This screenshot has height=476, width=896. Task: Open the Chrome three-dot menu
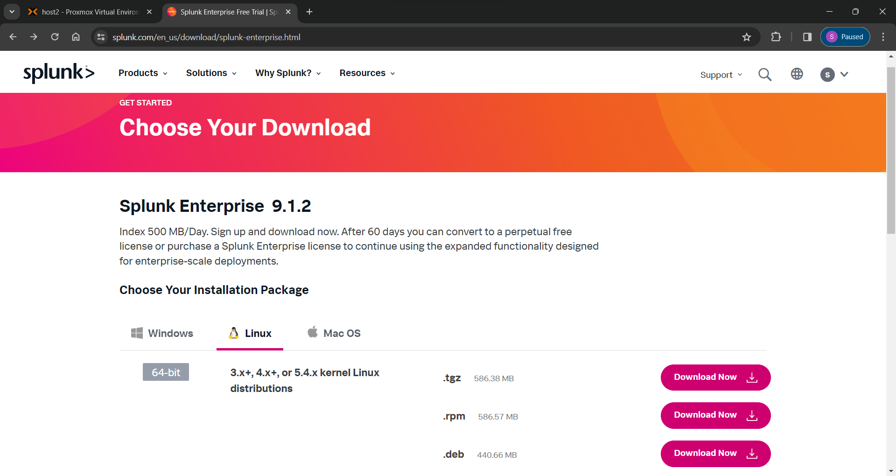click(883, 37)
